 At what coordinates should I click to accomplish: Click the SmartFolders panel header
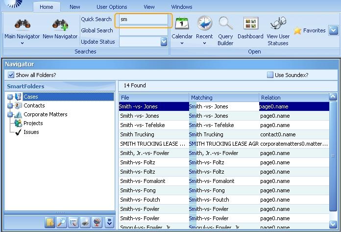coord(60,86)
